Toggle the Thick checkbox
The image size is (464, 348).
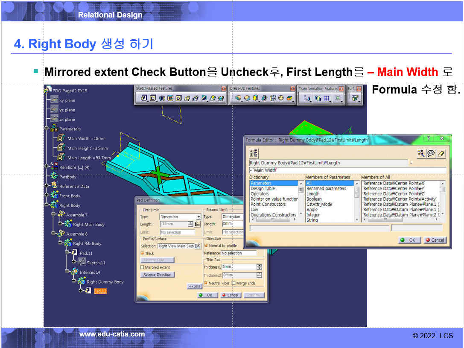143,253
